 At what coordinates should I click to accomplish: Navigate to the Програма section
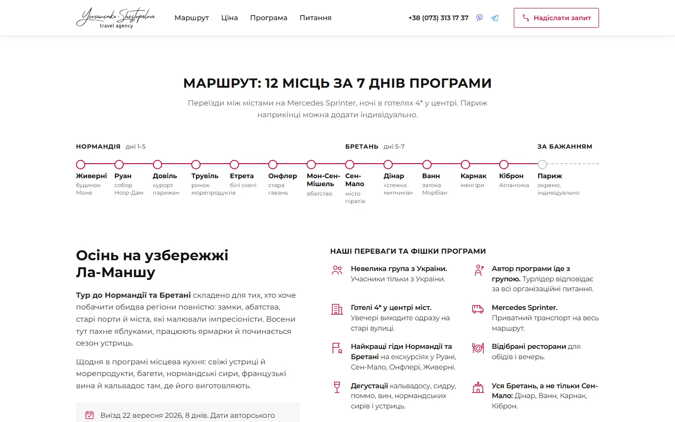coord(269,18)
